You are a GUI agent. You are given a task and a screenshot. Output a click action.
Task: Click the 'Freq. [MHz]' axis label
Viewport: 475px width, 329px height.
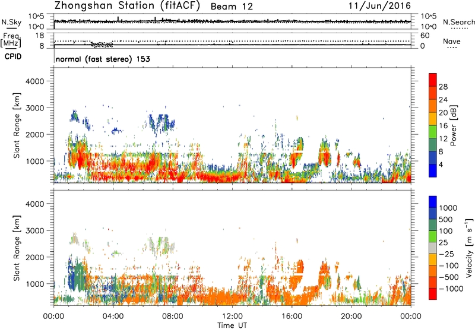(x=11, y=40)
